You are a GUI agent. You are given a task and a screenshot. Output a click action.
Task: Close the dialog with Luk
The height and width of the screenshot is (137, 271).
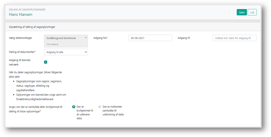click(x=252, y=12)
